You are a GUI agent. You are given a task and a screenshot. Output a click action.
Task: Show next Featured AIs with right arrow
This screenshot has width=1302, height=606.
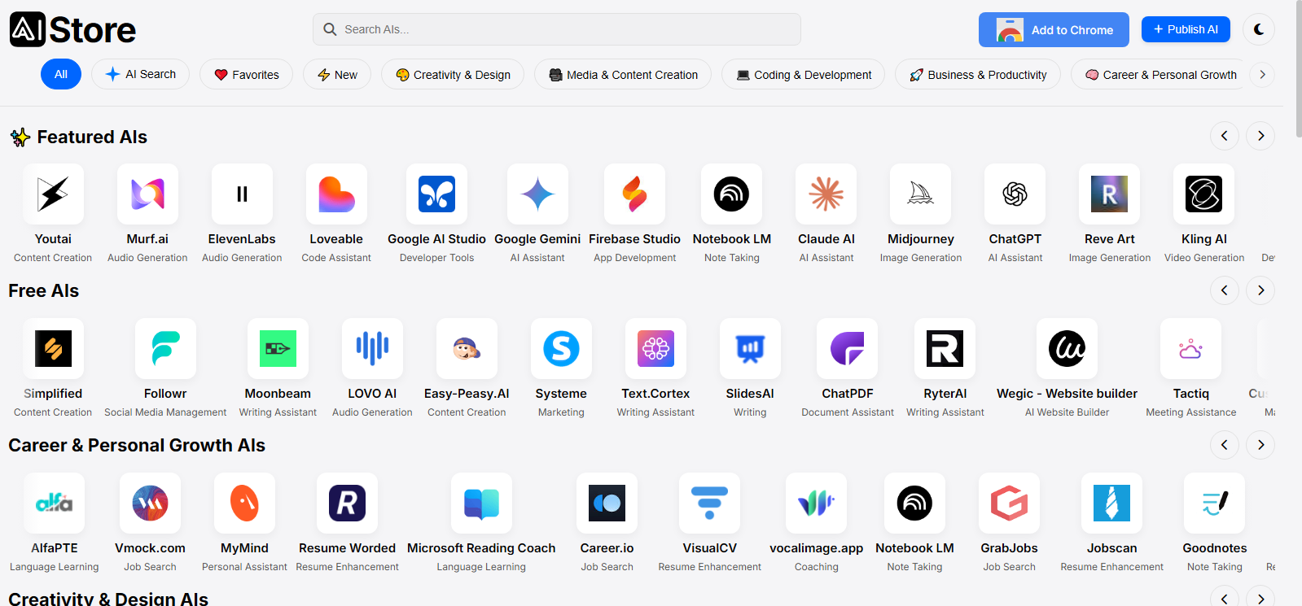[1260, 136]
